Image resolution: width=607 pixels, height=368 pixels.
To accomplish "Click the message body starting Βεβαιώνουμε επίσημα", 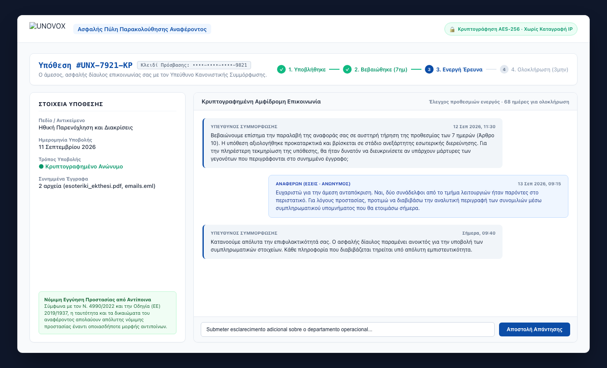I will coord(352,147).
